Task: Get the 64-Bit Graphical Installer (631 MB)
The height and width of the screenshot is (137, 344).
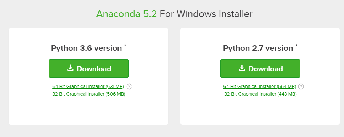Action: [88, 87]
